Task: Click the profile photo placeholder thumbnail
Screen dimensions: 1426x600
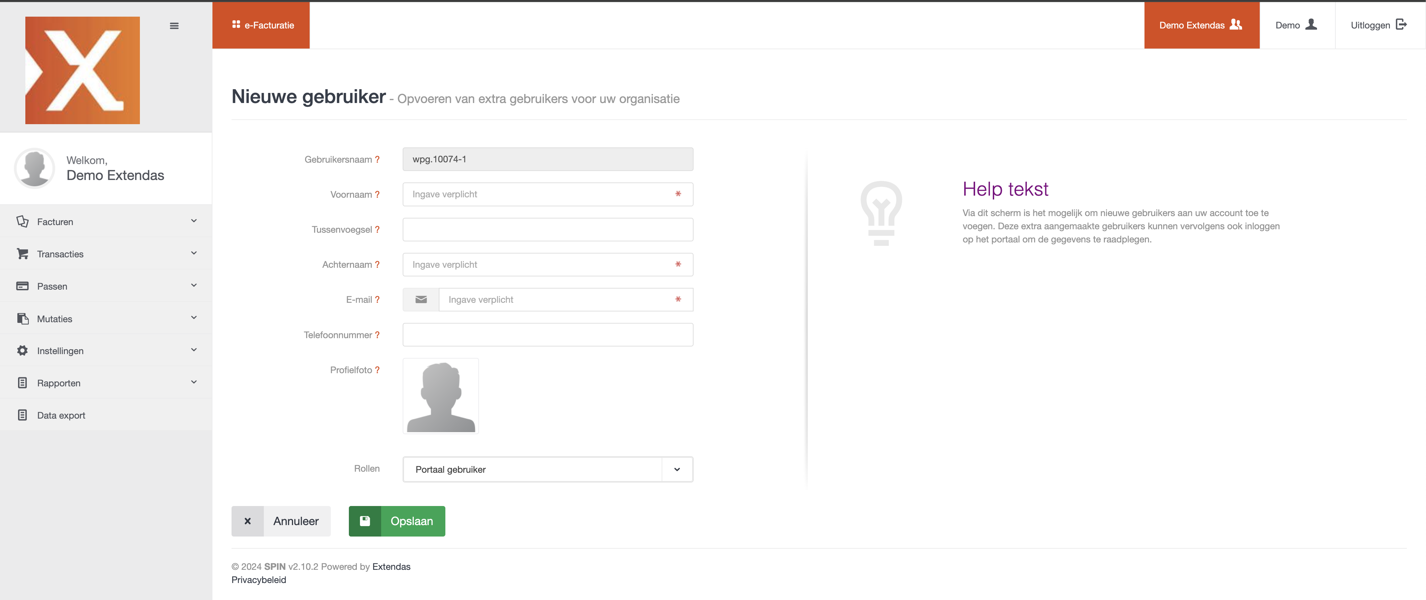Action: tap(441, 396)
